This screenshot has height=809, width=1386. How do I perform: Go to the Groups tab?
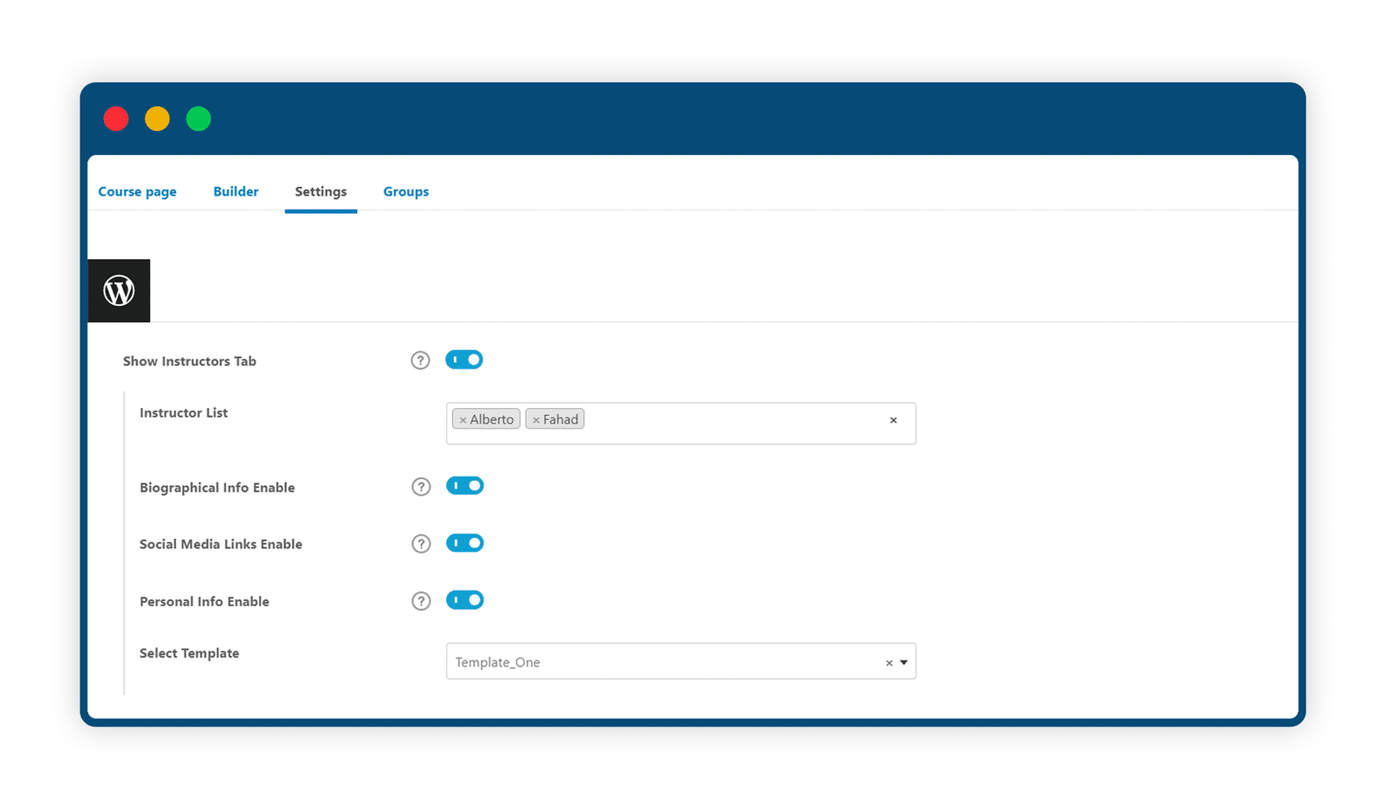406,191
